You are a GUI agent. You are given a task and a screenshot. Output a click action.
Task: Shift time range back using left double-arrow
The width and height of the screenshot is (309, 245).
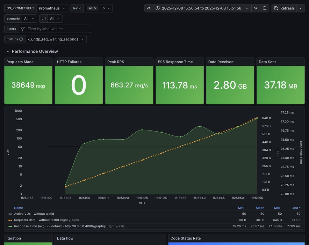(148, 8)
